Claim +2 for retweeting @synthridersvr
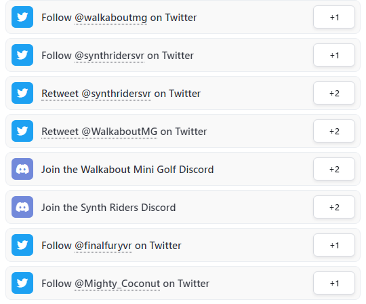 (334, 93)
